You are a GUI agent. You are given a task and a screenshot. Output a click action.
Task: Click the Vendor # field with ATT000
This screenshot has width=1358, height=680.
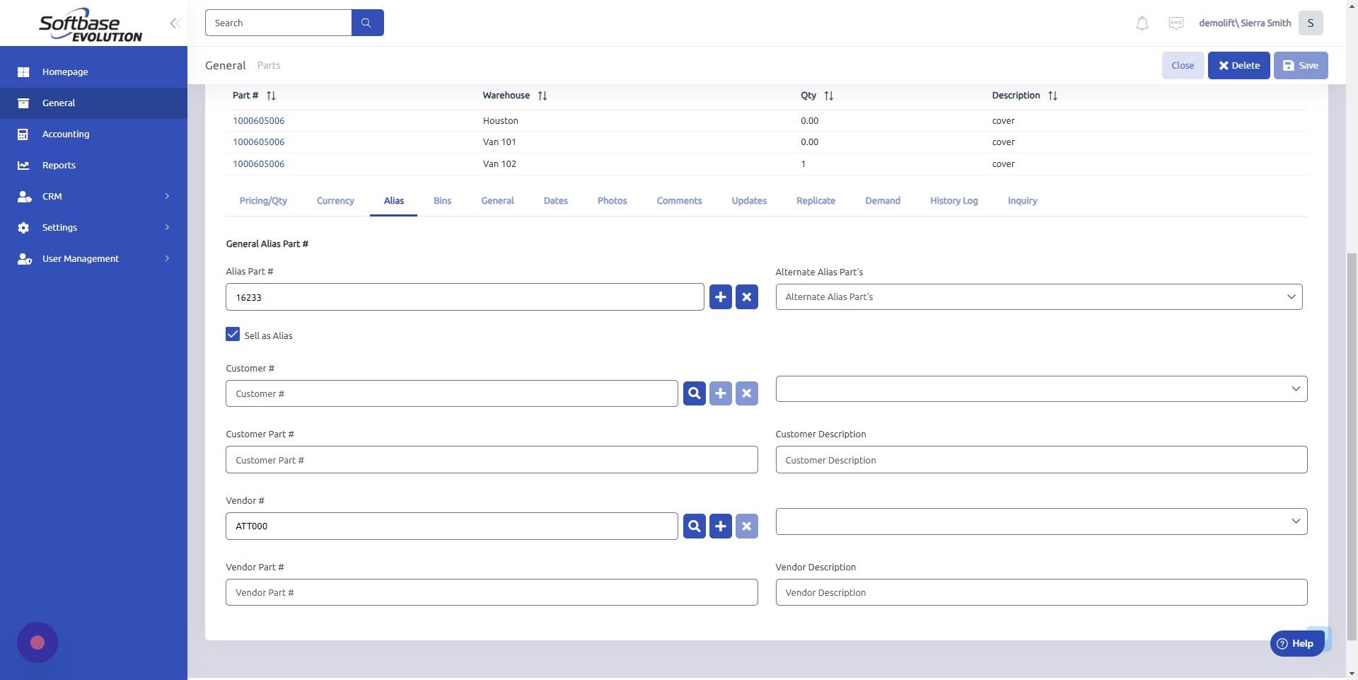pyautogui.click(x=451, y=526)
